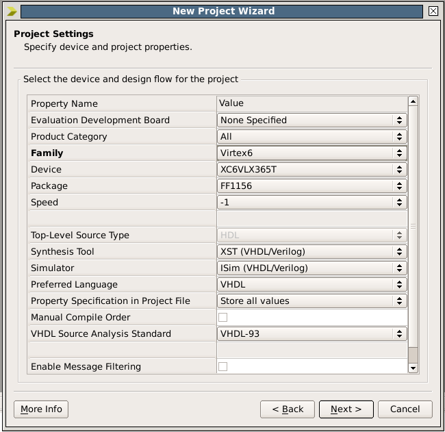Expand the Product Category dropdown

312,137
